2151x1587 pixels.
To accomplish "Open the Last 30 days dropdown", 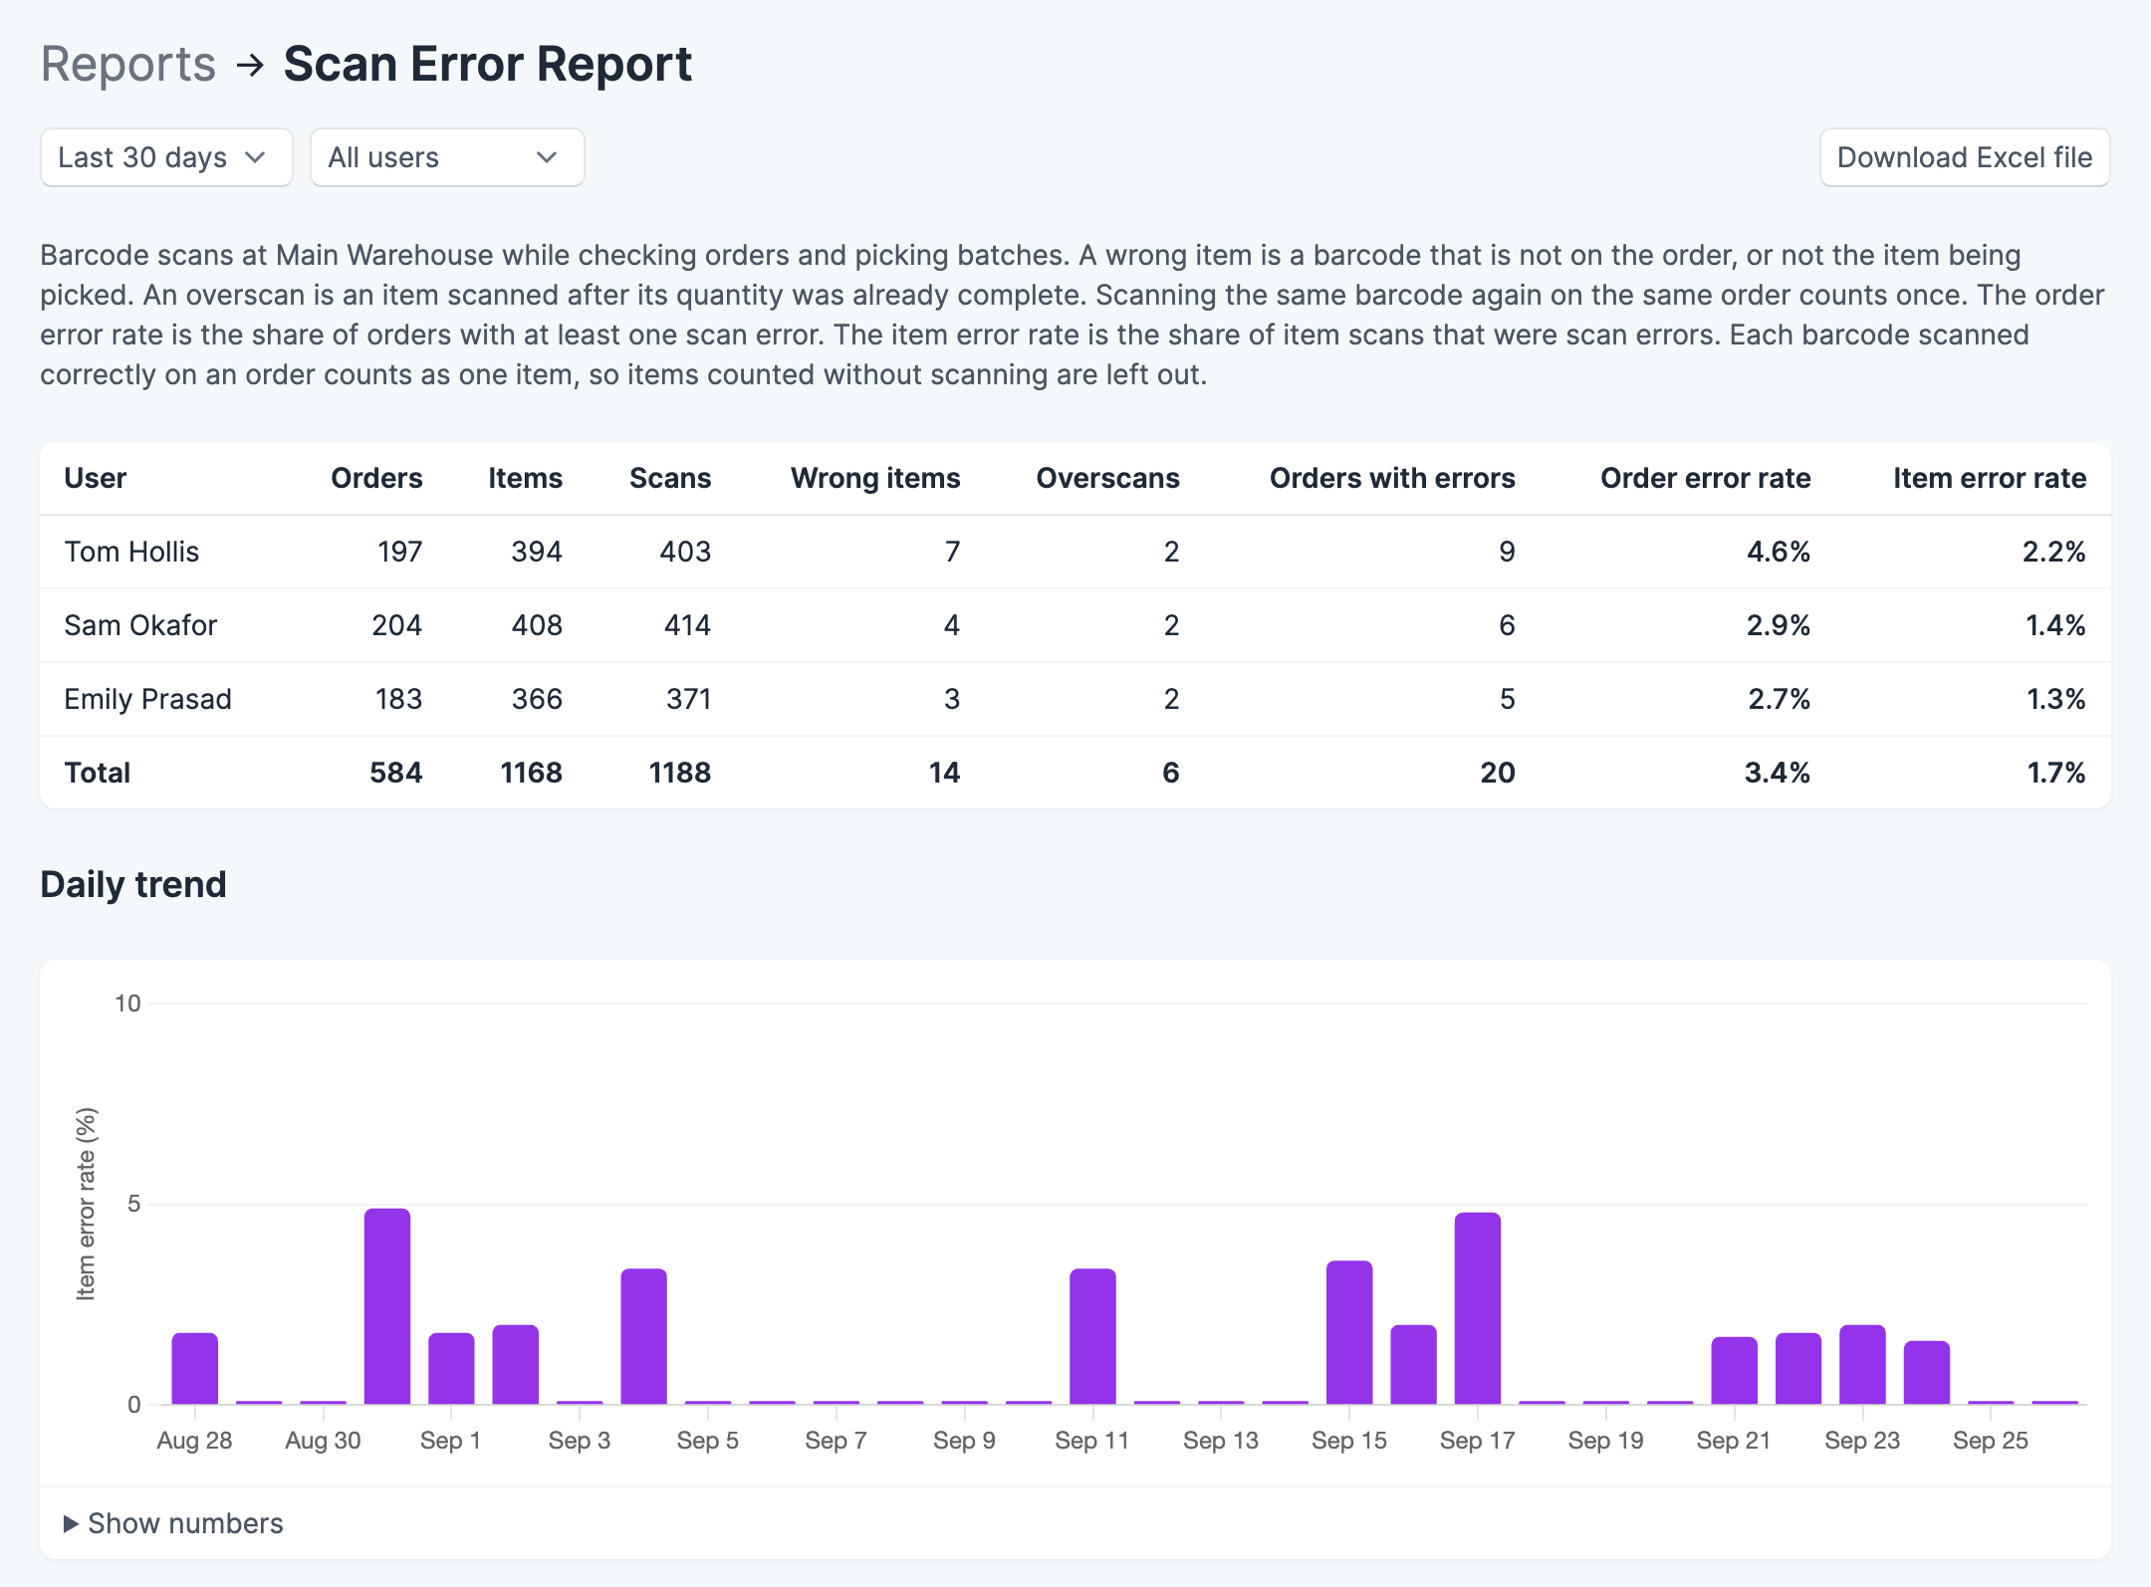I will 166,157.
